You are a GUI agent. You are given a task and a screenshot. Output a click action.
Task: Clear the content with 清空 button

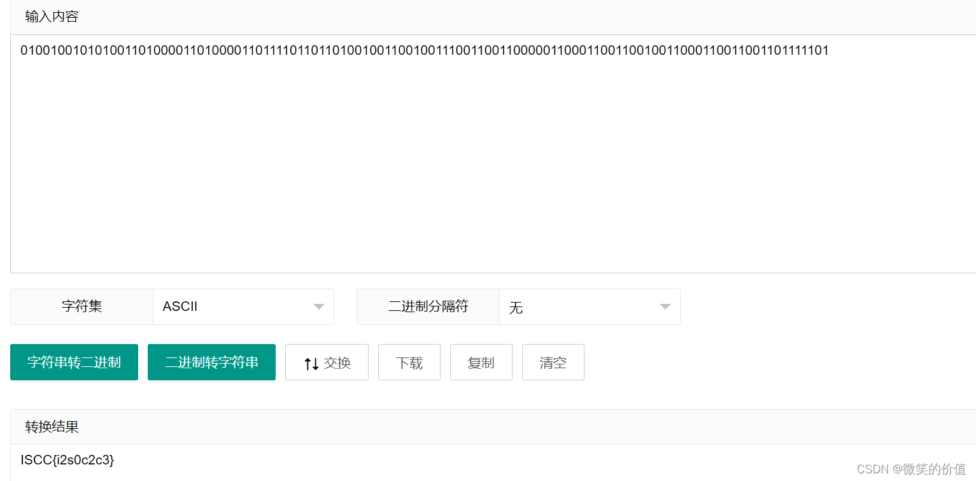(x=553, y=363)
